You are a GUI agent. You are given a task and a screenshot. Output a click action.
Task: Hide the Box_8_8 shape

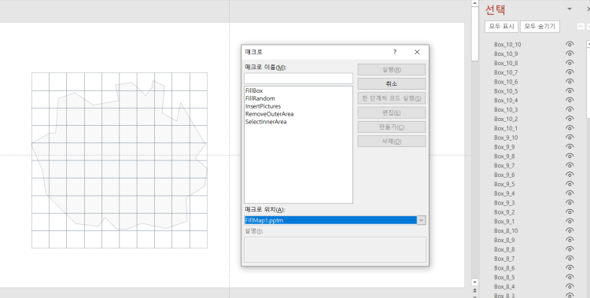tap(570, 249)
